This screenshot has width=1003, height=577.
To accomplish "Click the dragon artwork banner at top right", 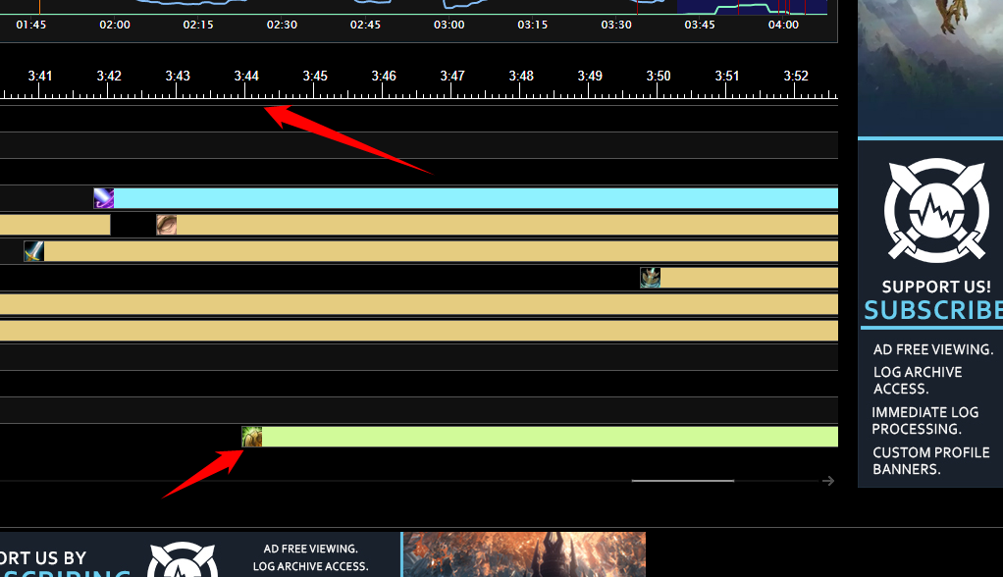I will (x=930, y=68).
